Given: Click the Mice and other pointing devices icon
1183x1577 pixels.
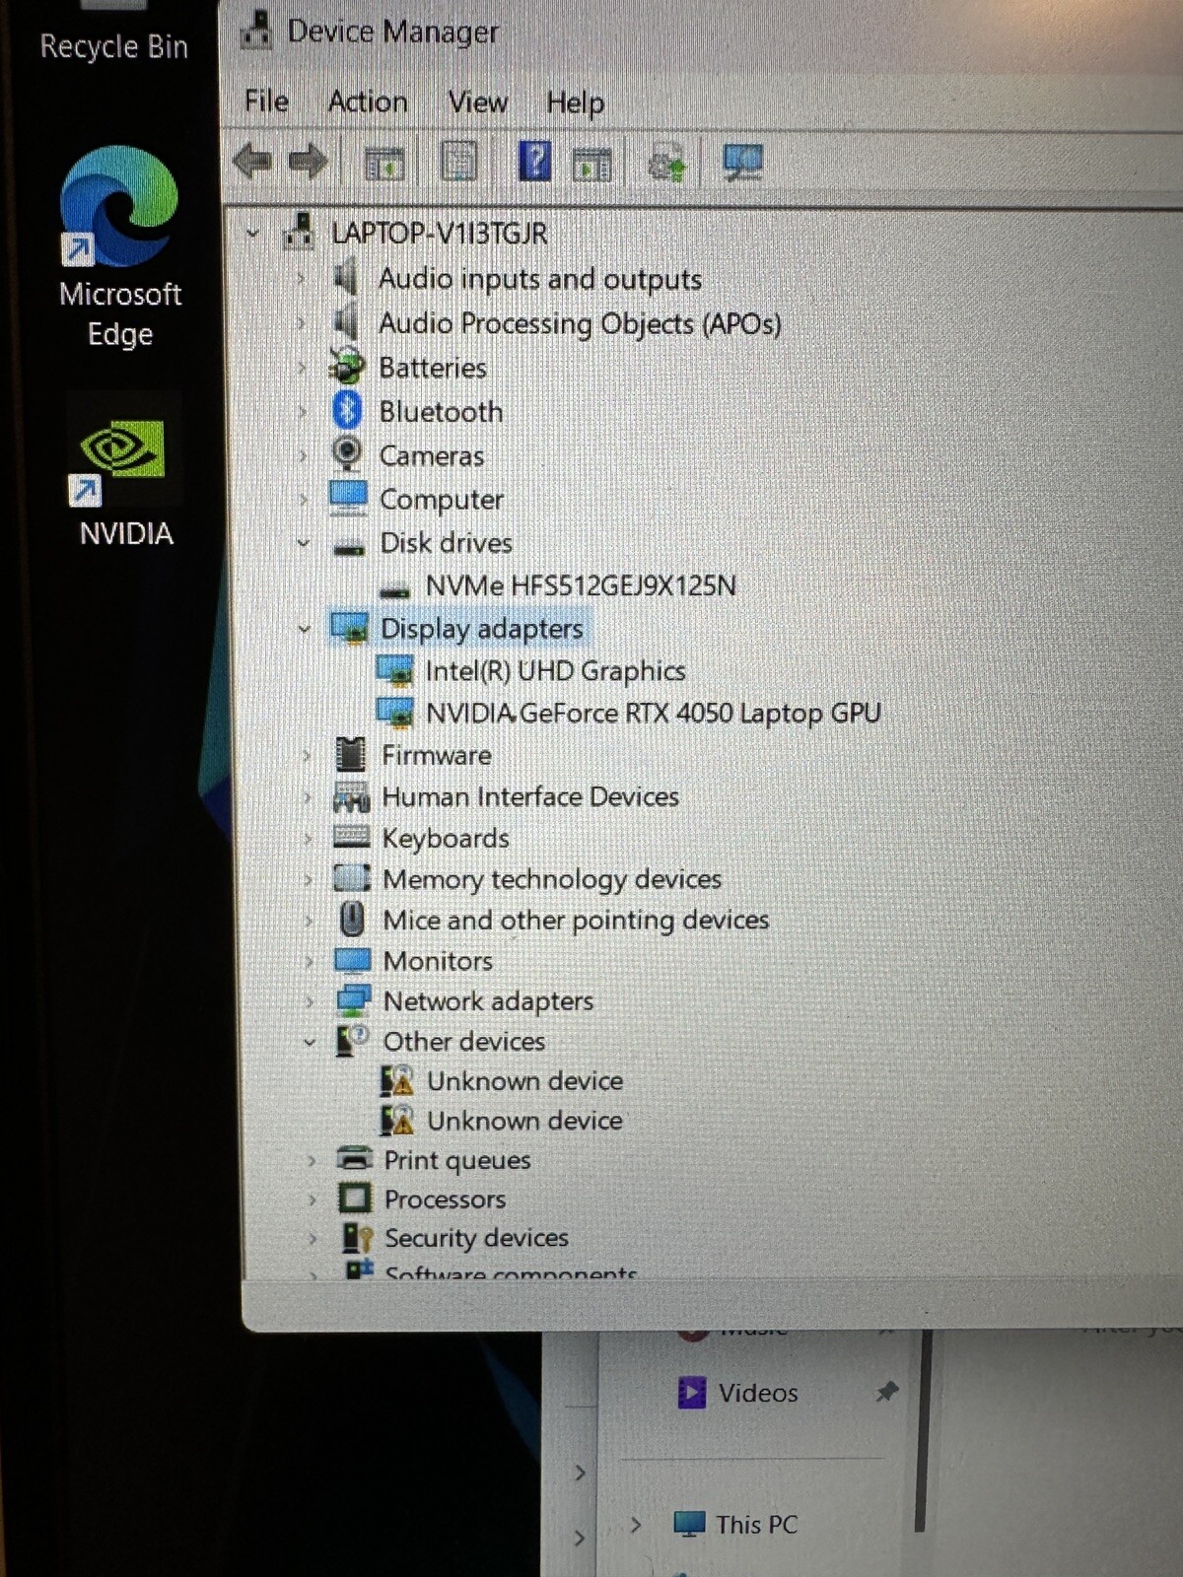Looking at the screenshot, I should 352,919.
